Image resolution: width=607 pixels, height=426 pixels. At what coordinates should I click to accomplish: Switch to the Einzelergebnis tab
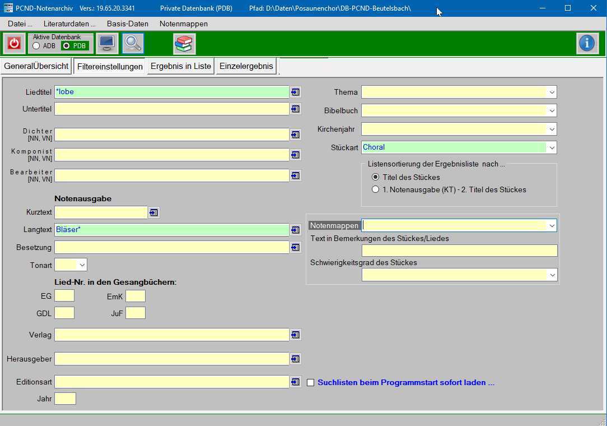[x=246, y=66]
